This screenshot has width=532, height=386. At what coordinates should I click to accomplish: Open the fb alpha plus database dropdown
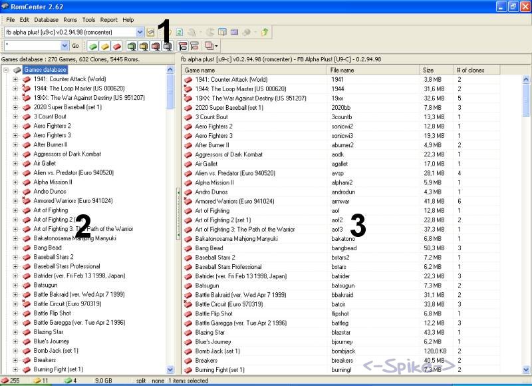(x=140, y=32)
